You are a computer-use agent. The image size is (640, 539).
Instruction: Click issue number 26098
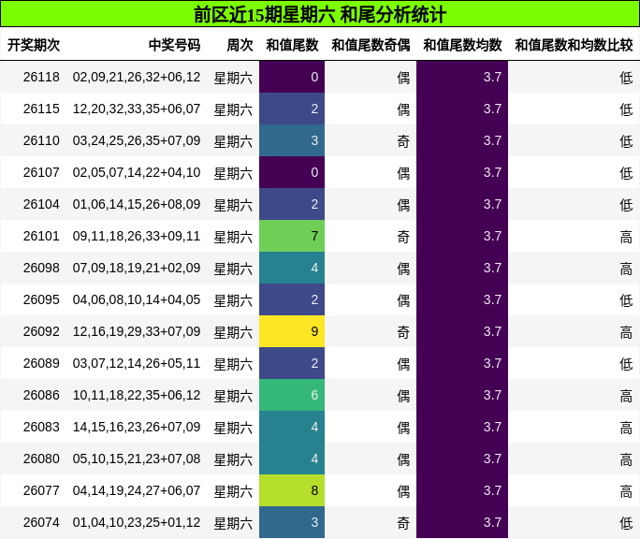41,268
